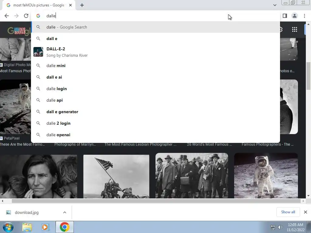The width and height of the screenshot is (311, 233).
Task: Click the Chrome taskbar icon
Action: coord(64,227)
